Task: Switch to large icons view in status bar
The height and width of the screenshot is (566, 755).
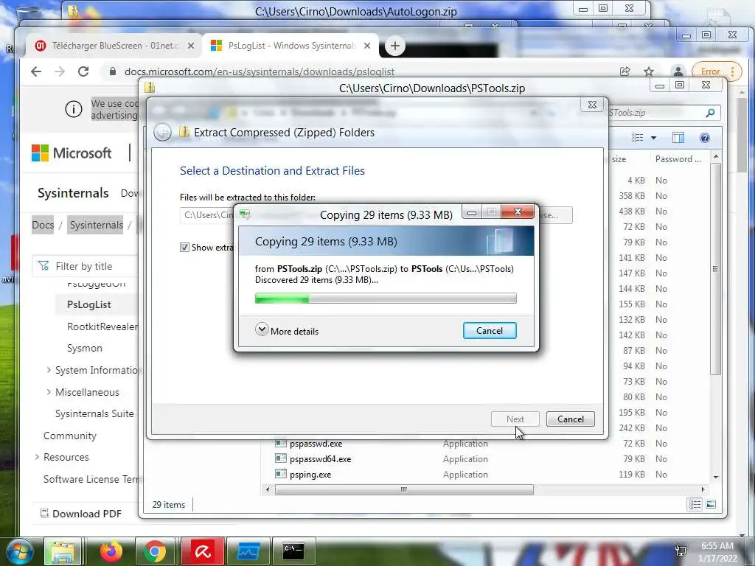Action: [711, 504]
